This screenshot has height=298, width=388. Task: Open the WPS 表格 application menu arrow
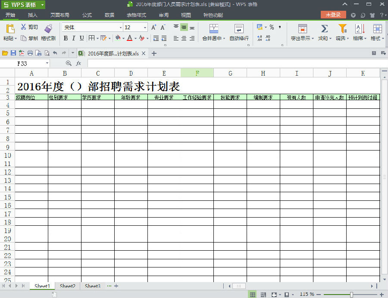(x=43, y=5)
